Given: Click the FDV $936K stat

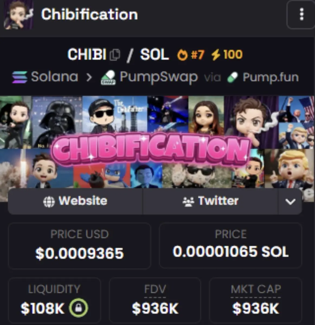Looking at the screenshot, I should tap(155, 300).
